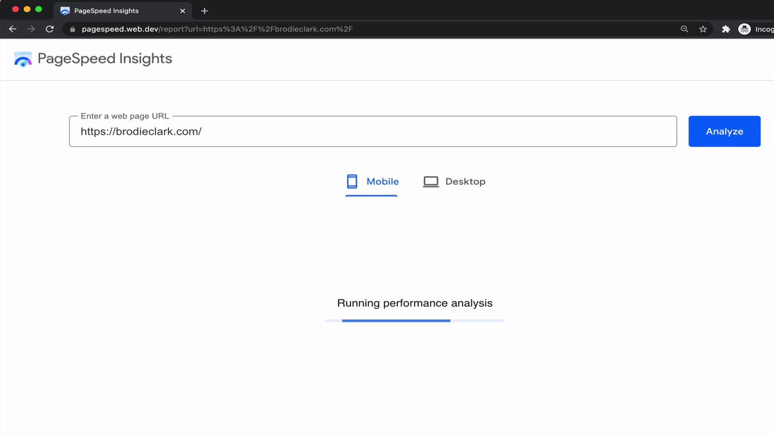Click the Running performance analysis text

point(415,303)
